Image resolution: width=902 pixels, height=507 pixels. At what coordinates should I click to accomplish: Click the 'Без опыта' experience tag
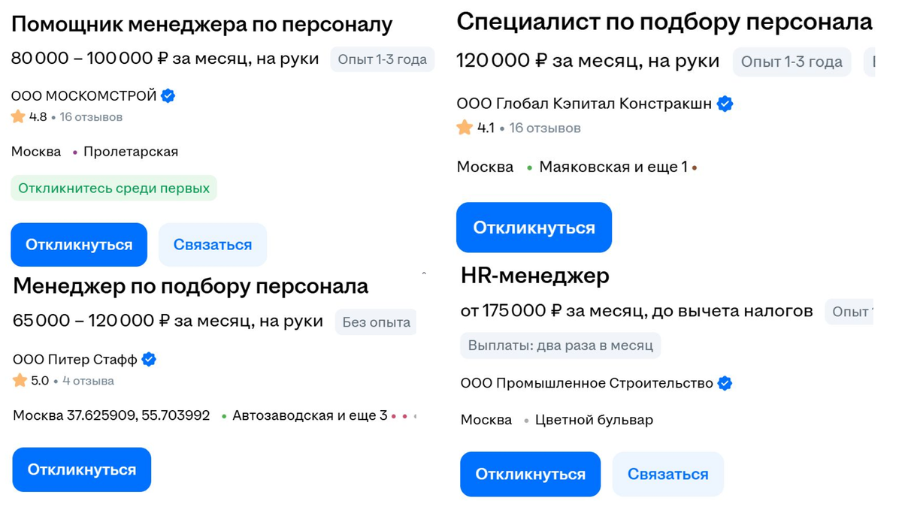(x=376, y=321)
